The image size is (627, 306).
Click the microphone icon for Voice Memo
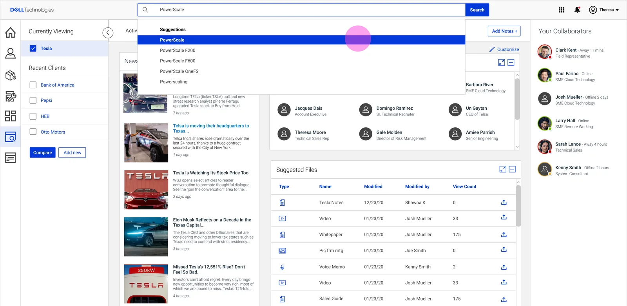(282, 267)
